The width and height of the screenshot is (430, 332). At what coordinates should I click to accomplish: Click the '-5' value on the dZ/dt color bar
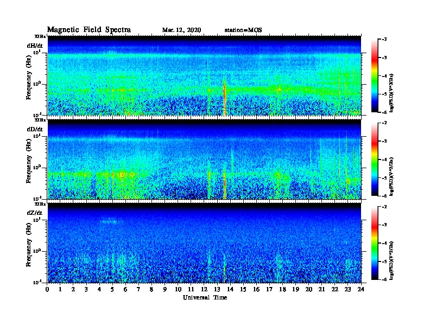(384, 261)
